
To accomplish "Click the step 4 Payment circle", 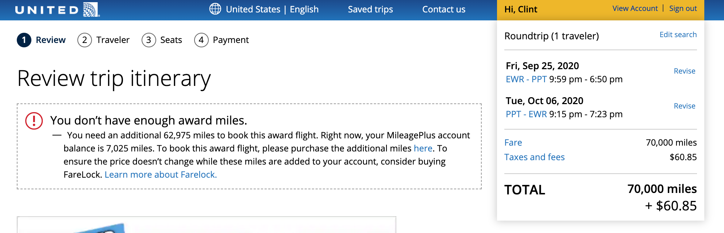I will 201,40.
